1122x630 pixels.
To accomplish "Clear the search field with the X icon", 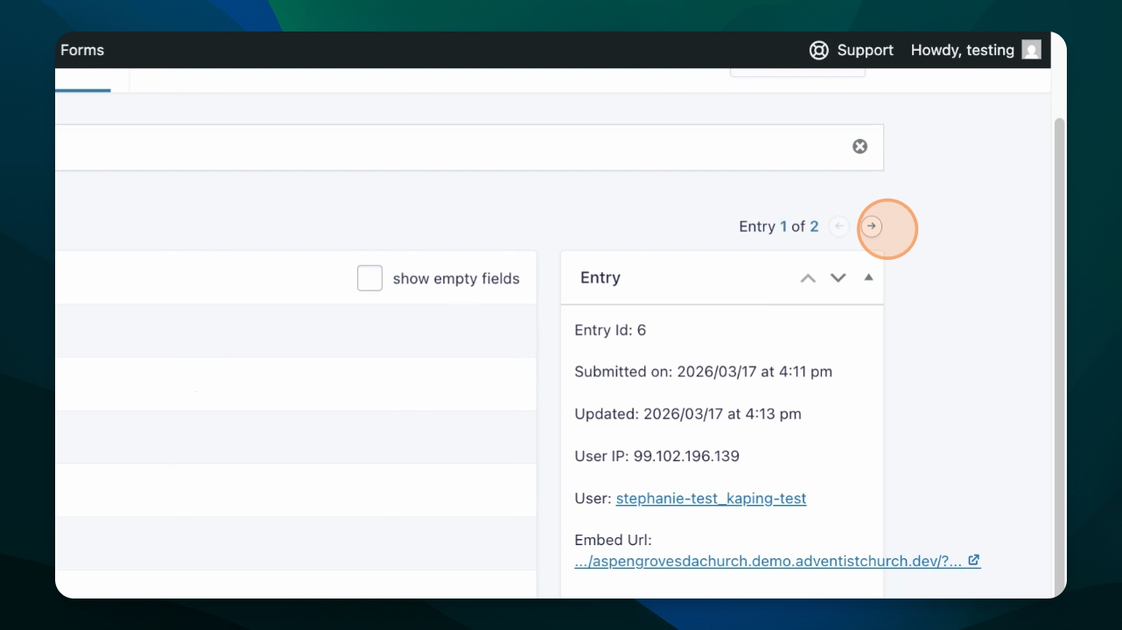I will click(860, 147).
